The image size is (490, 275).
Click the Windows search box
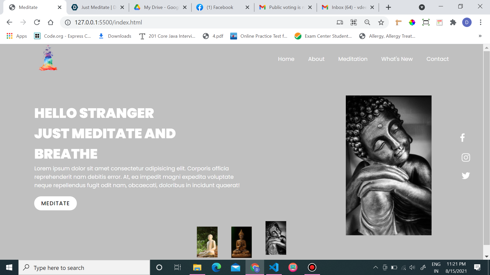(84, 268)
